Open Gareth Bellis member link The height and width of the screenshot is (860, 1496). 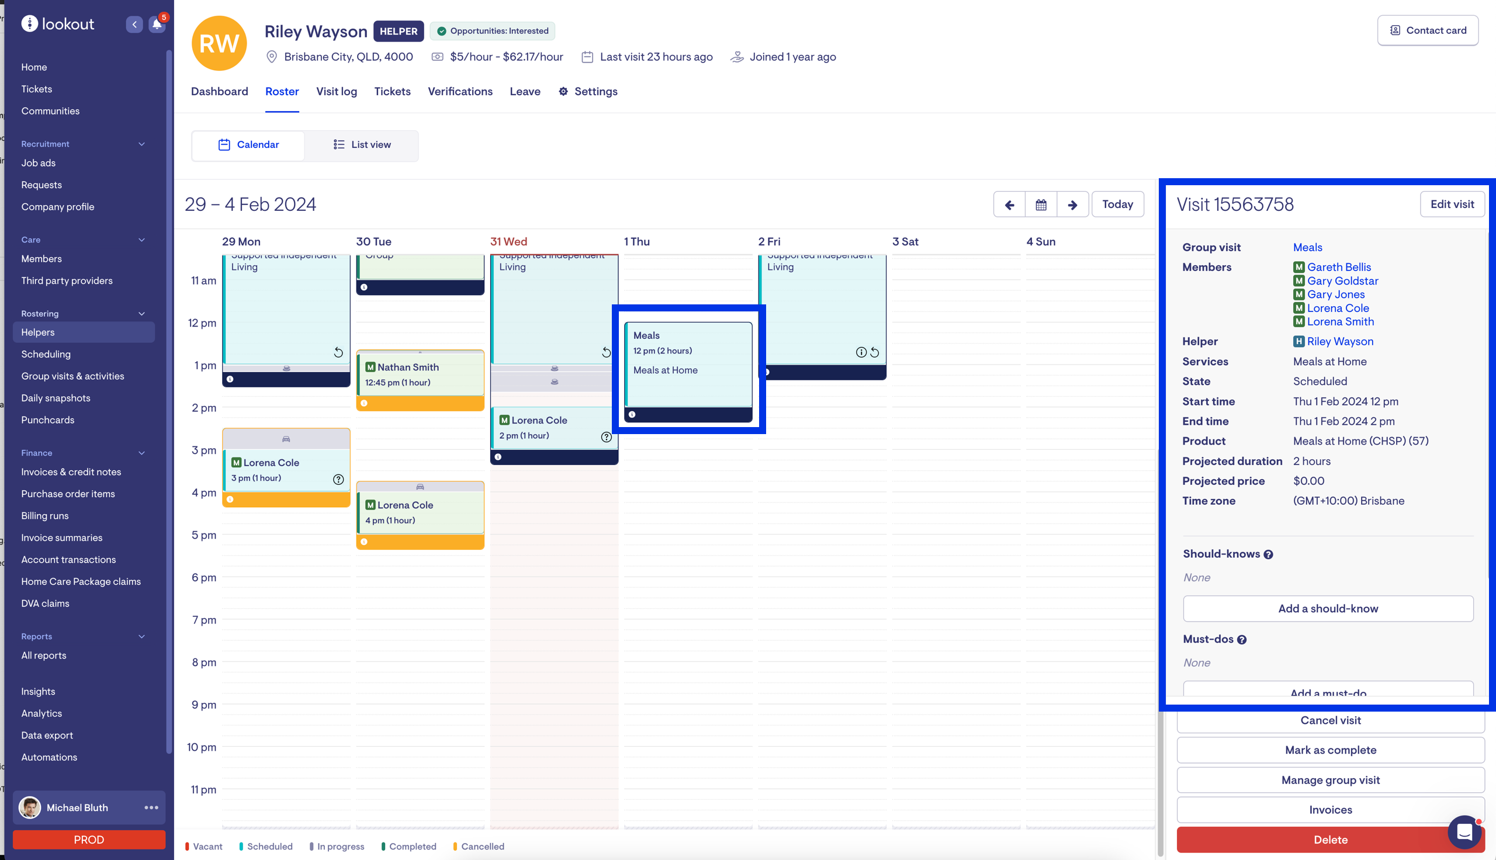tap(1339, 267)
